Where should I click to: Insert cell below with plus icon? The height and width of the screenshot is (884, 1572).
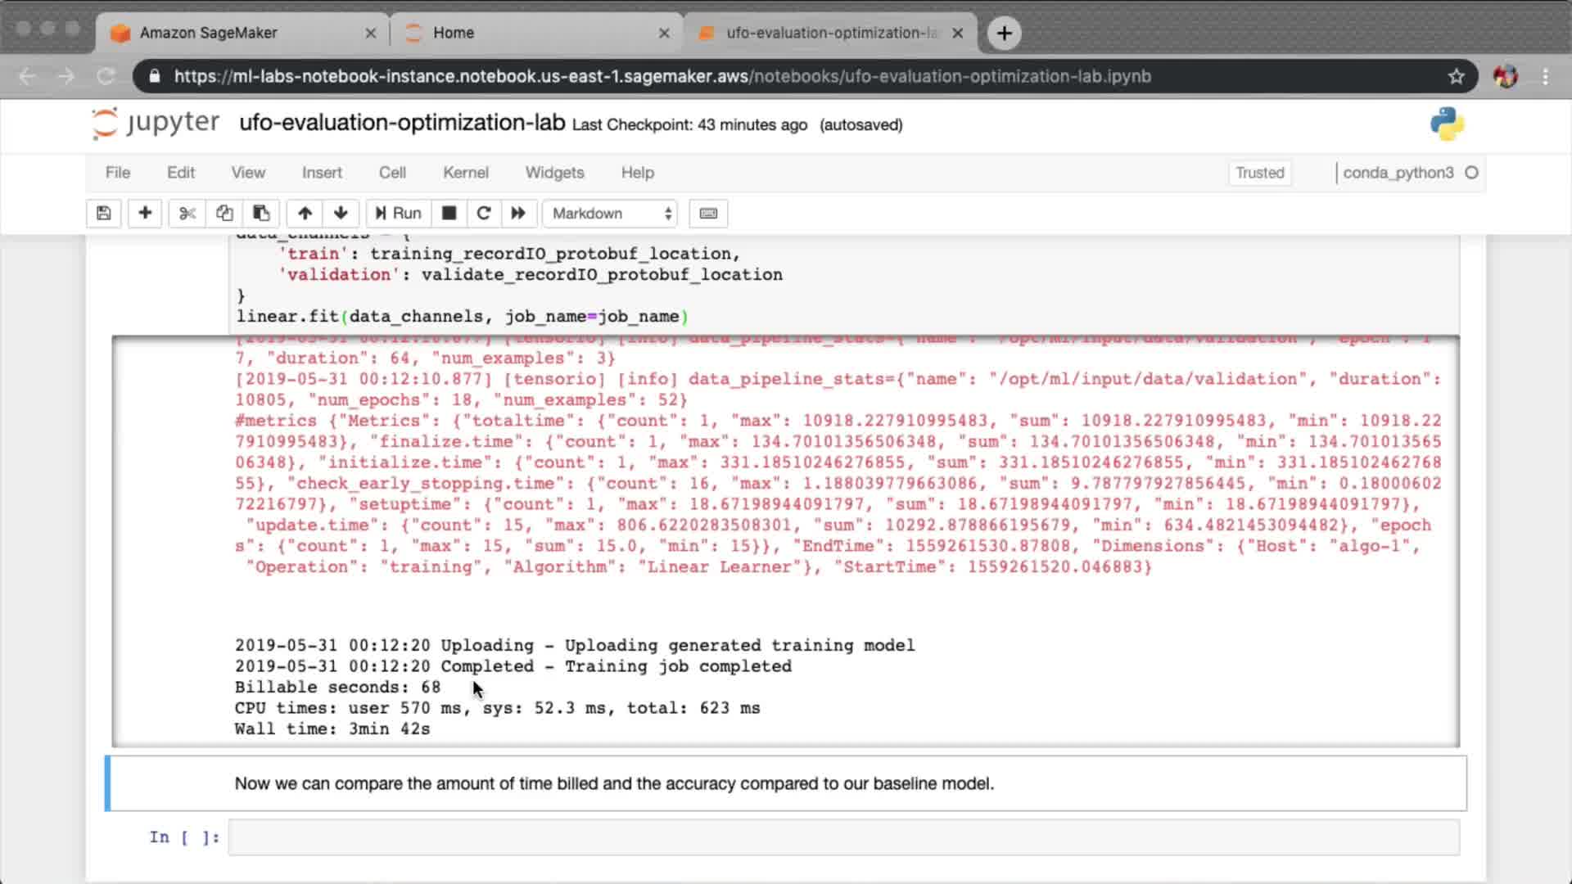click(x=145, y=213)
